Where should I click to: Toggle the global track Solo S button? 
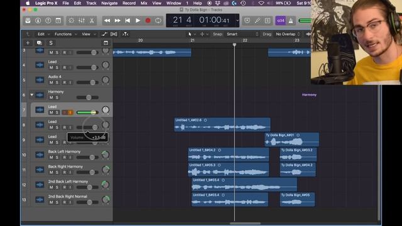tap(51, 43)
